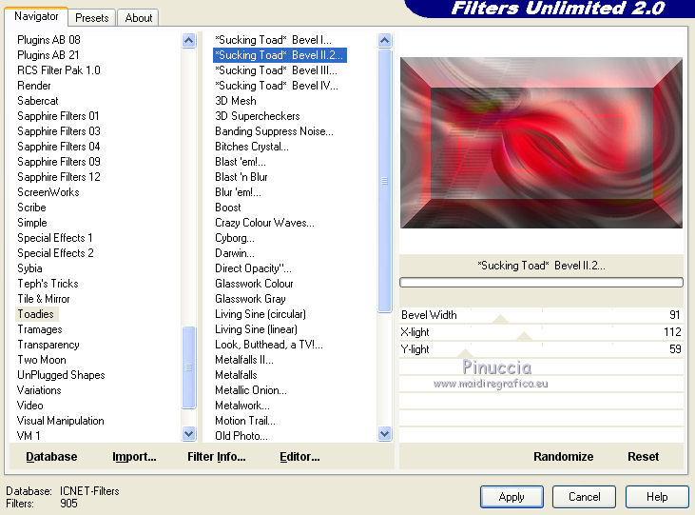Select *Sucking Toad* Bevel II.2... filter
Screen dimensions: 695x515
click(x=280, y=55)
